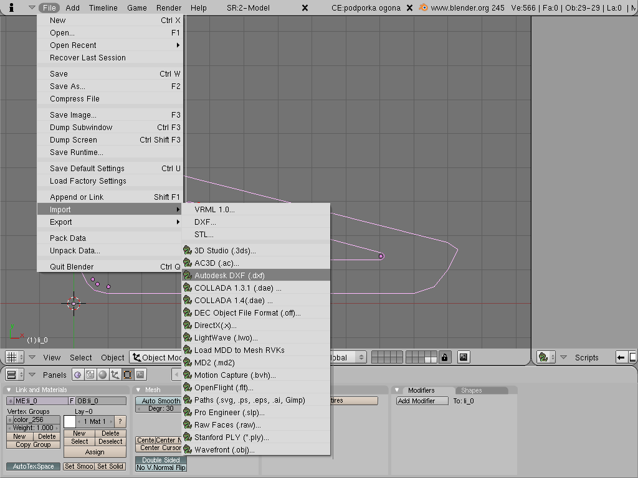The image size is (638, 478).
Task: Toggle the AutoTexSpace button
Action: (x=34, y=466)
